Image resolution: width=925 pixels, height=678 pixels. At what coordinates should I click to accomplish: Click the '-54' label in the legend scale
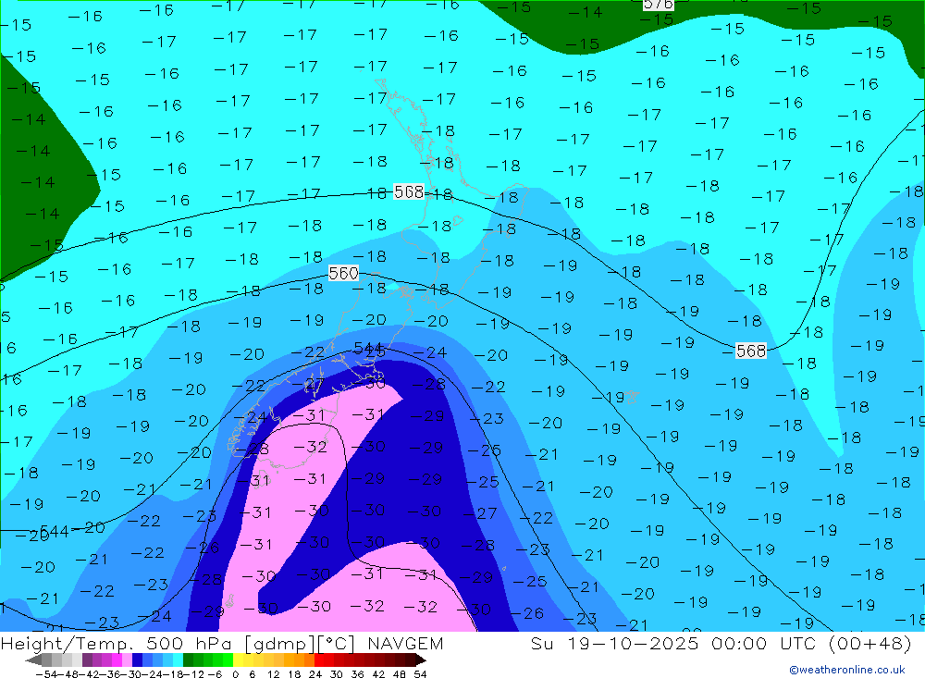44,674
